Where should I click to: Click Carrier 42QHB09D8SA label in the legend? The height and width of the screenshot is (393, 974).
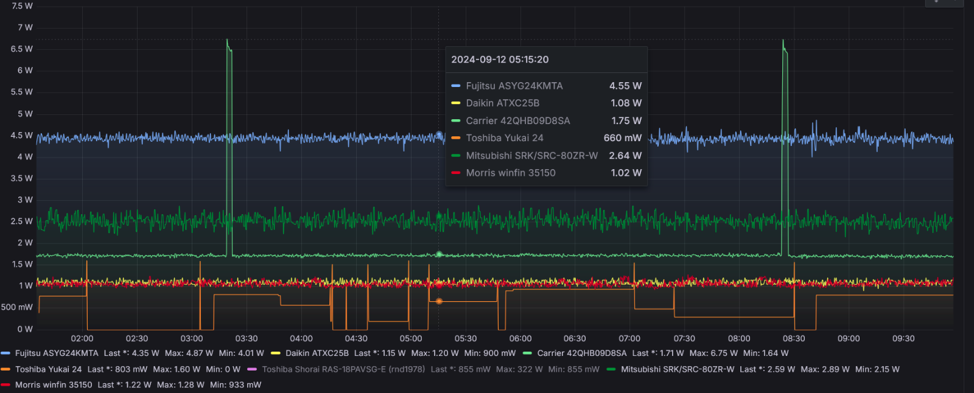coord(581,353)
